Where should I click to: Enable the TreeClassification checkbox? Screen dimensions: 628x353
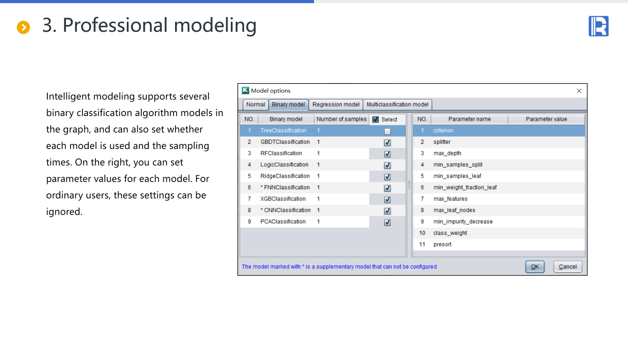pyautogui.click(x=387, y=131)
